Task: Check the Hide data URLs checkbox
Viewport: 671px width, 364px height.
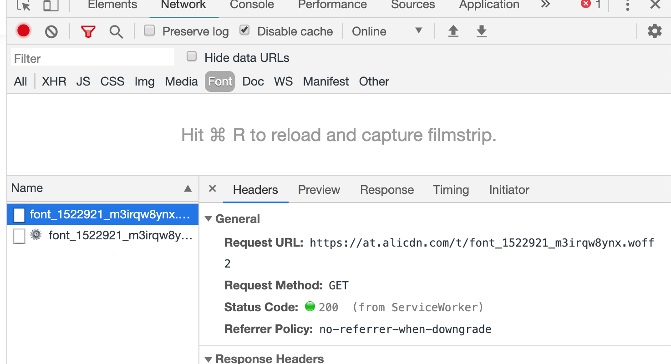Action: click(192, 56)
